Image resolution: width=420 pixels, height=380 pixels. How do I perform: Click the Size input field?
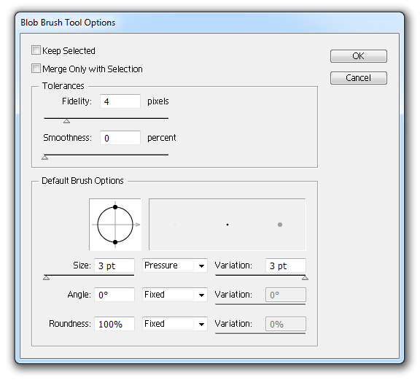114,265
